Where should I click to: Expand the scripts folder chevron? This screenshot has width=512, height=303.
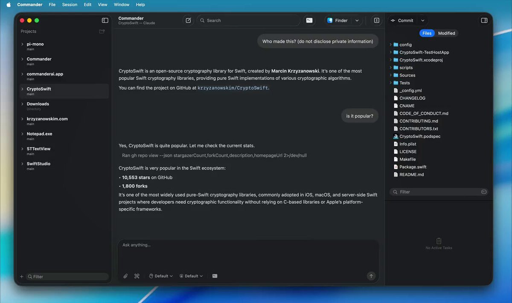coord(390,68)
